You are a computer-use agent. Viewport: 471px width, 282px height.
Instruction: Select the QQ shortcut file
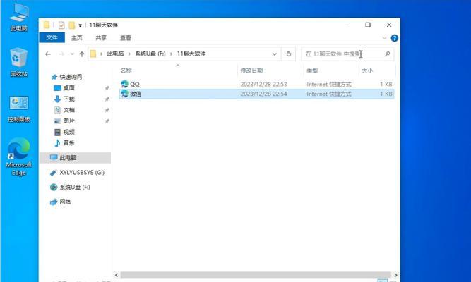(134, 85)
